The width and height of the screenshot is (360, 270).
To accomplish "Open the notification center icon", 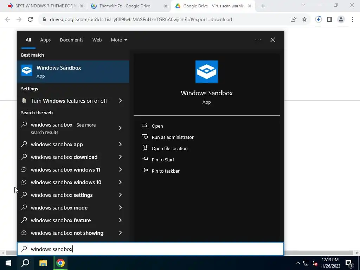I will pyautogui.click(x=349, y=263).
